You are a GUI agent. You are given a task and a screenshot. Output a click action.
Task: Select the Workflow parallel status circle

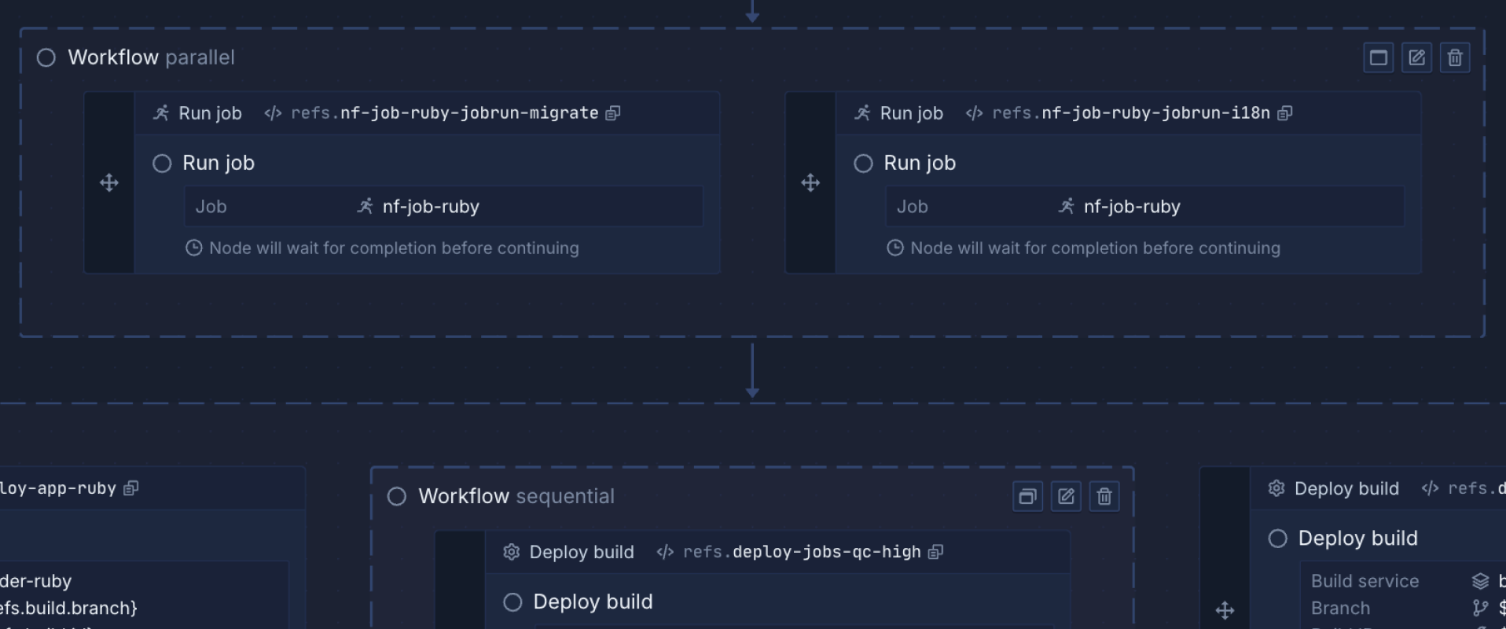46,58
